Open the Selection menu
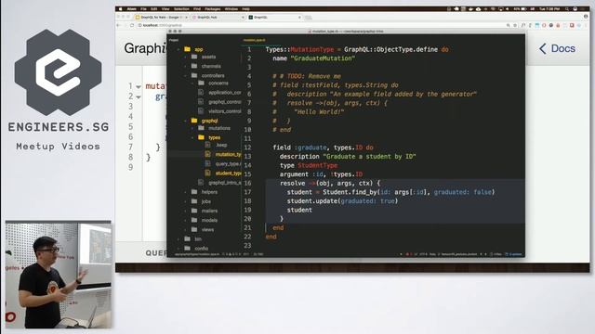The height and width of the screenshot is (334, 595). (181, 8)
